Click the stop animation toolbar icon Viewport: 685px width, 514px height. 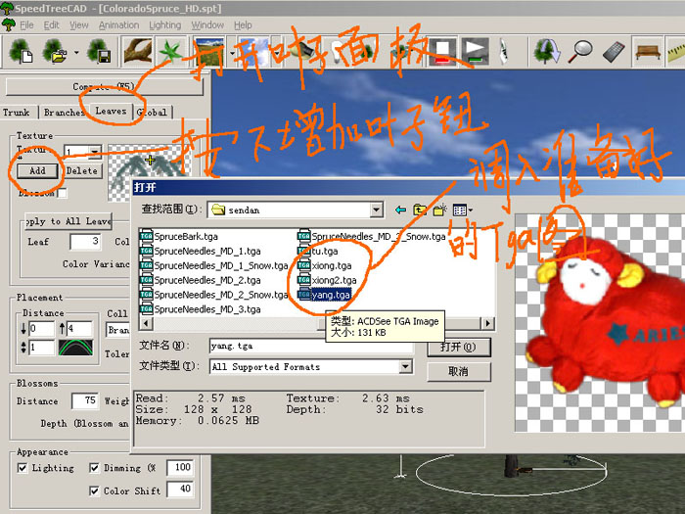point(442,52)
